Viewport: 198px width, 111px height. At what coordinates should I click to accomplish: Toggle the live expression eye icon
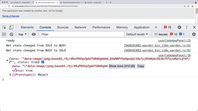pos(34,34)
